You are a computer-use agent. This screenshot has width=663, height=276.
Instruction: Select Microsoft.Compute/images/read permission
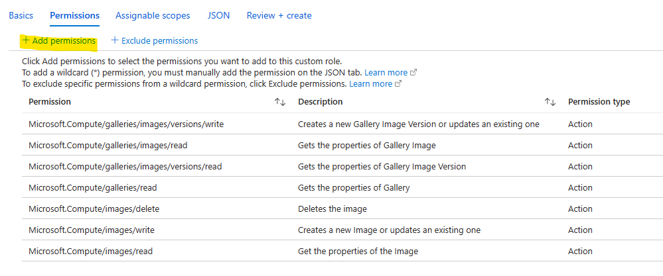coord(90,251)
